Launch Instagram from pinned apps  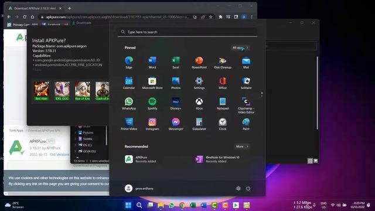click(x=152, y=124)
